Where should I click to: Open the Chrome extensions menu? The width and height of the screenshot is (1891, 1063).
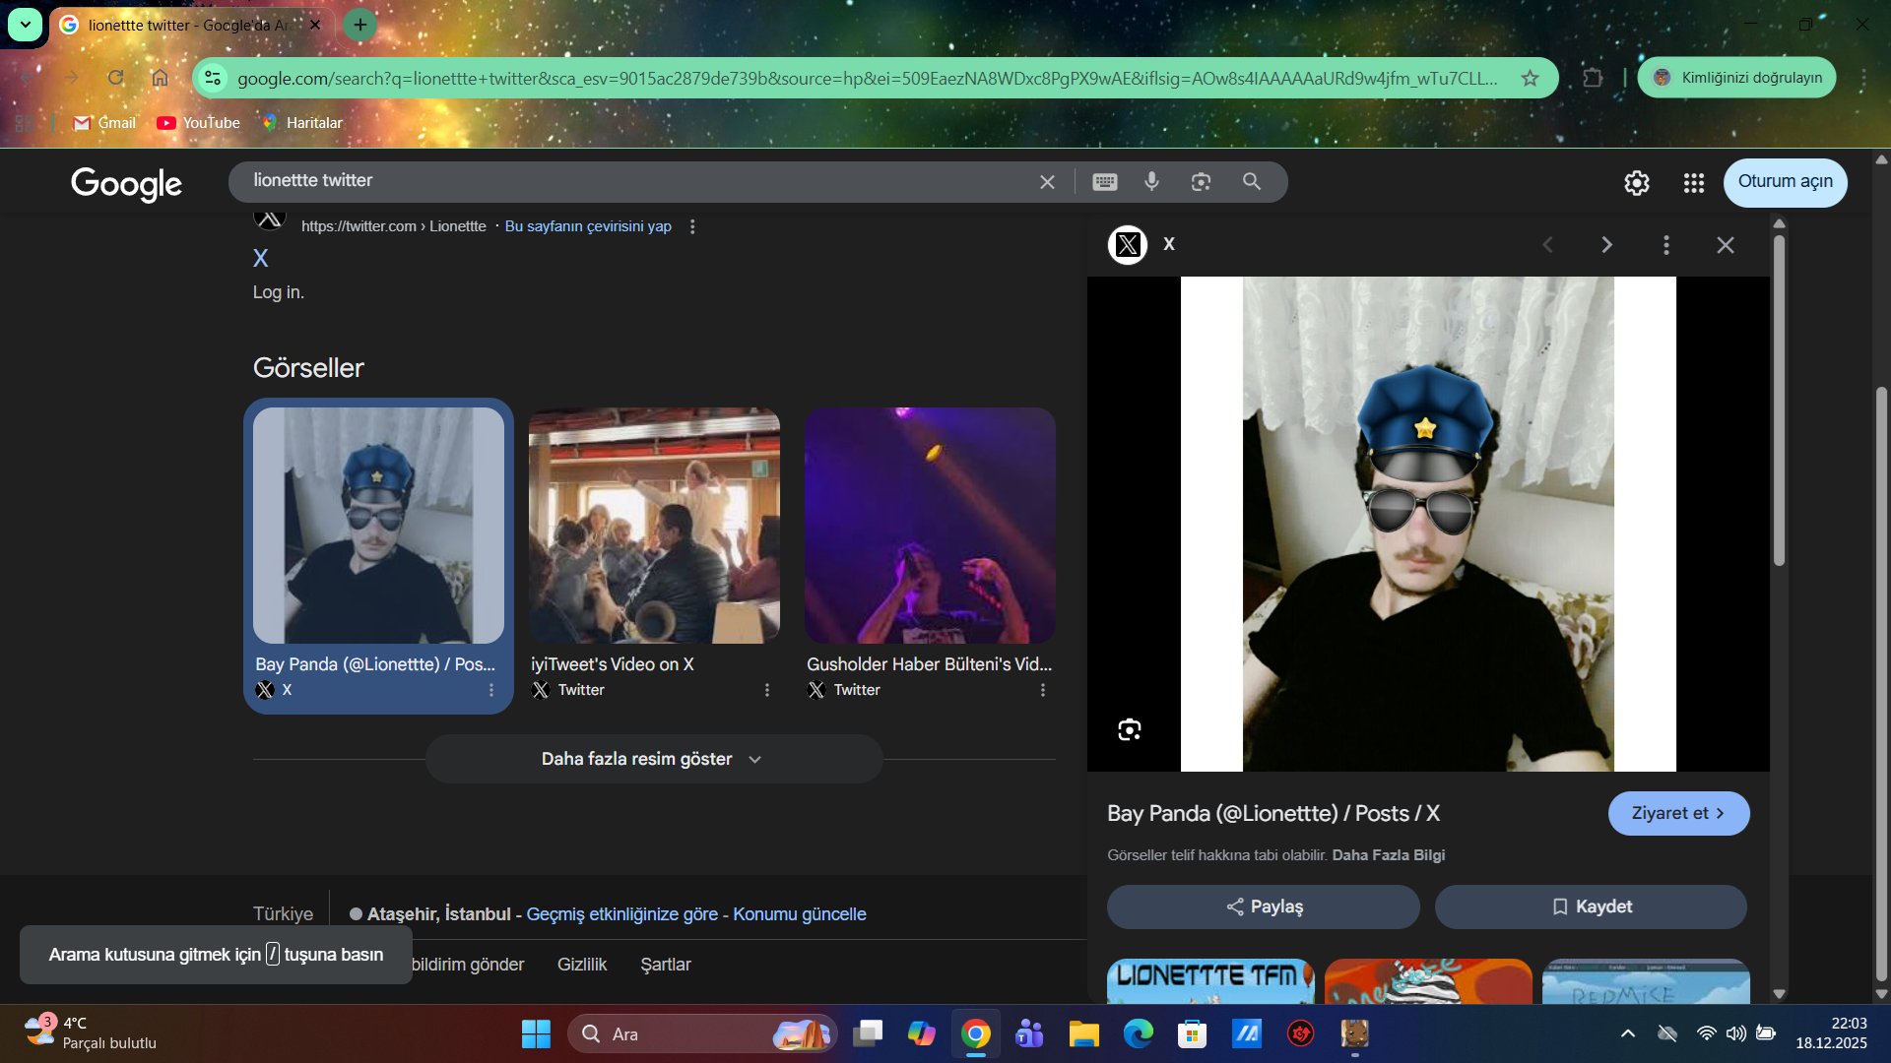coord(1593,78)
